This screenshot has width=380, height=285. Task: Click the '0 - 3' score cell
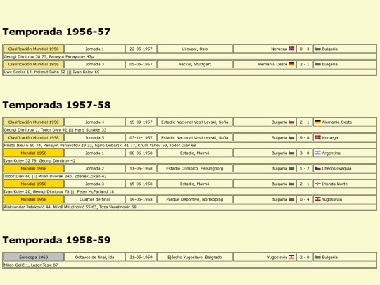coord(305,49)
